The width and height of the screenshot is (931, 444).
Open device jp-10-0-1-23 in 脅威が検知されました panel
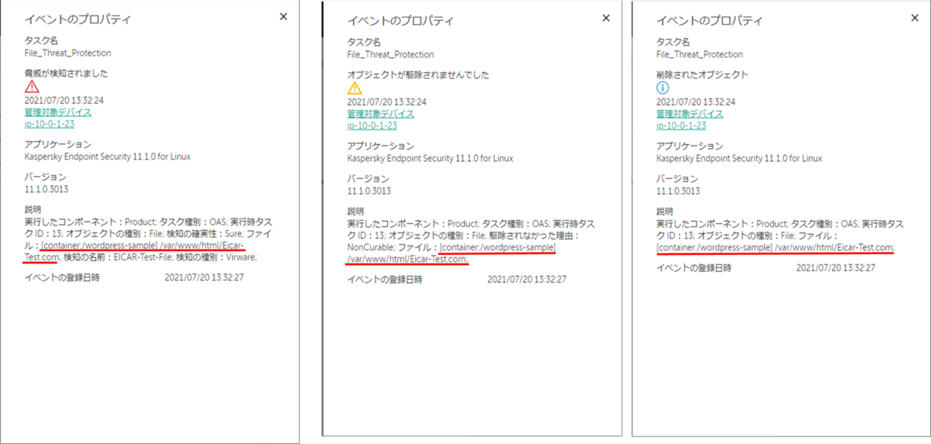(x=49, y=123)
